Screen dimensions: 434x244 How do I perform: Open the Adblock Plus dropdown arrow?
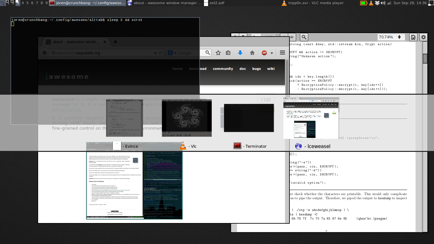[x=272, y=53]
